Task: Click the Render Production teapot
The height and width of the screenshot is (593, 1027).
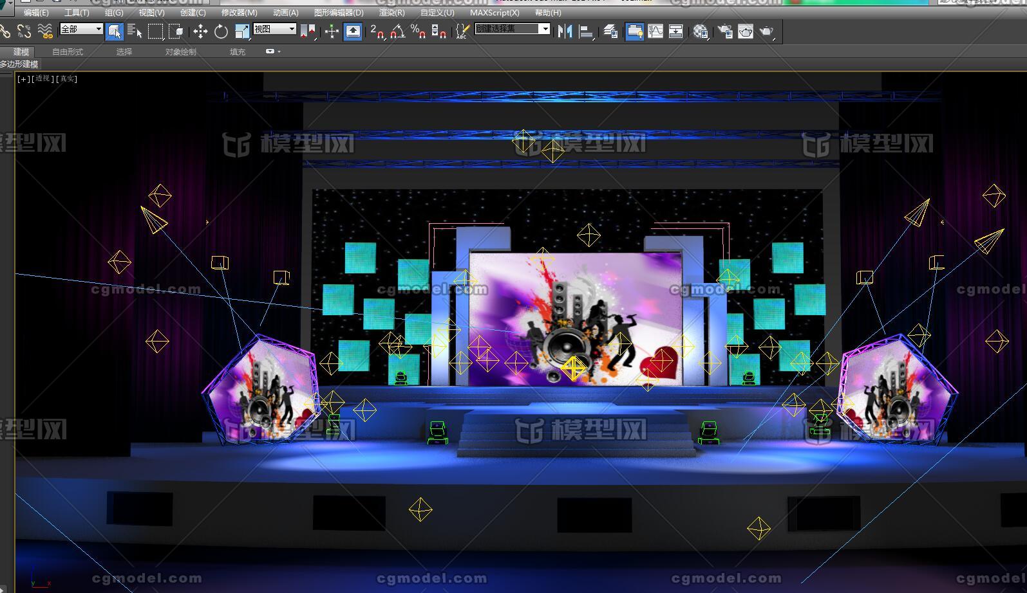Action: coord(766,31)
